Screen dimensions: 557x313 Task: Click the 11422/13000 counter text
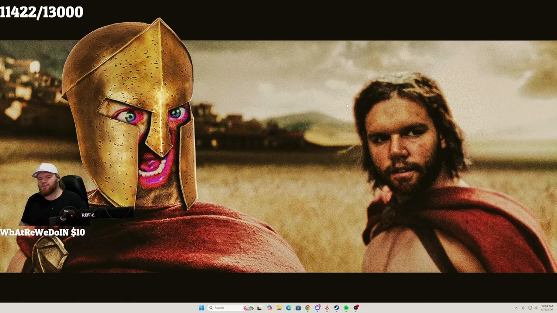coord(41,12)
